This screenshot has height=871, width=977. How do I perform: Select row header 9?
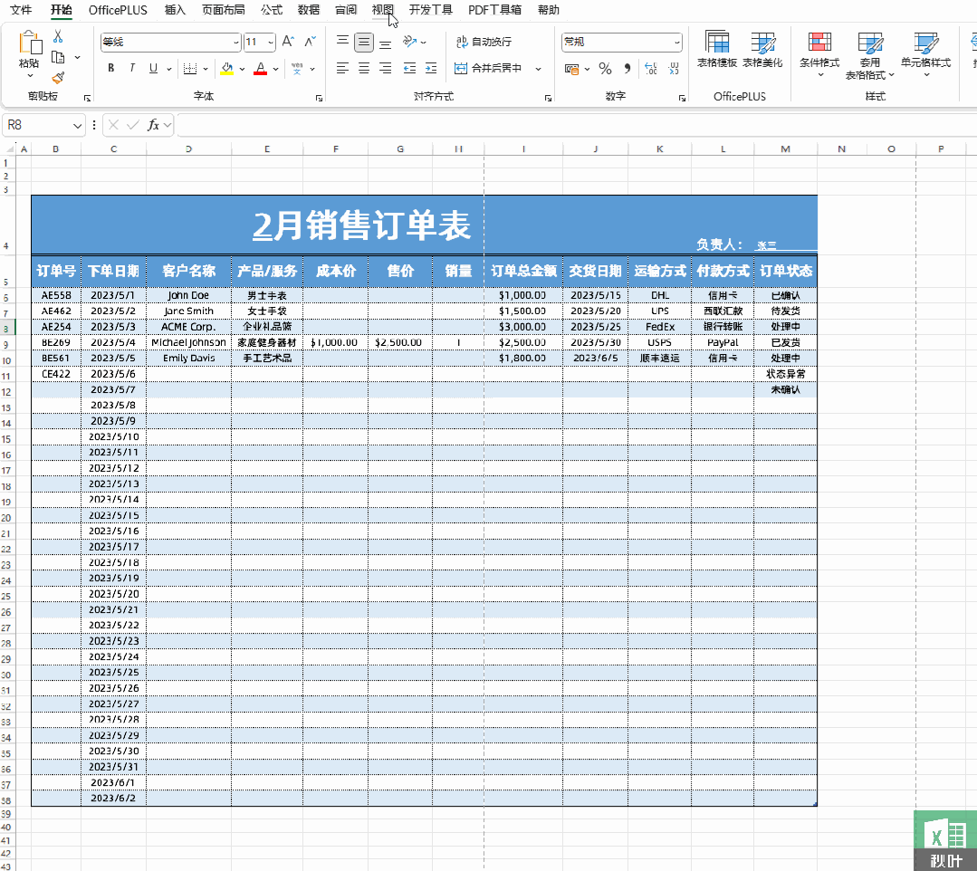(6, 344)
